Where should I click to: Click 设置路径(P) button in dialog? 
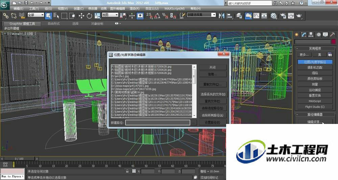tap(213, 123)
